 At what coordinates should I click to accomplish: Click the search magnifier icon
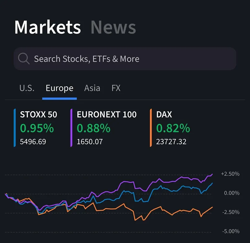click(24, 58)
